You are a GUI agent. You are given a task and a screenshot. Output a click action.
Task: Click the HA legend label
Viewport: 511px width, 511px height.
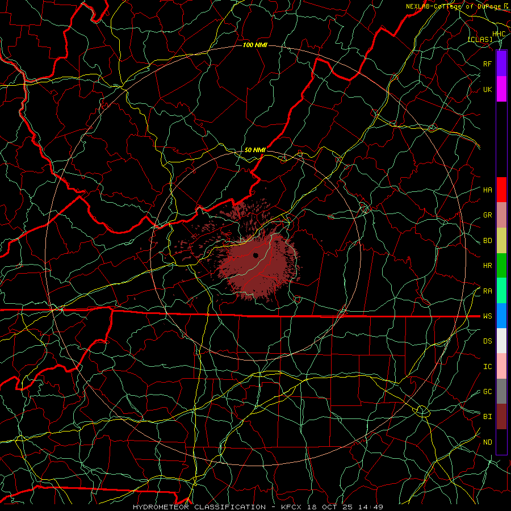click(x=488, y=190)
